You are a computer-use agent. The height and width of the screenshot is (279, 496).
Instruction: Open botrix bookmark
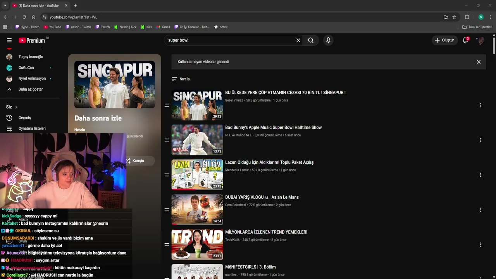point(221,27)
